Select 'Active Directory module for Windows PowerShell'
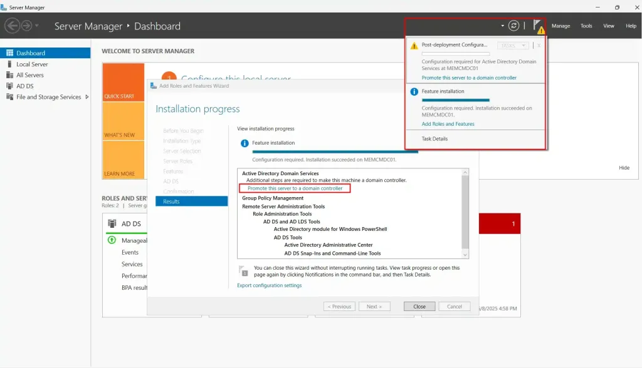 (x=330, y=229)
